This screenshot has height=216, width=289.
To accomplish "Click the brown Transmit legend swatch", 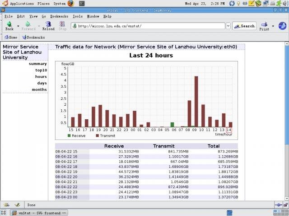I will click(x=97, y=135).
